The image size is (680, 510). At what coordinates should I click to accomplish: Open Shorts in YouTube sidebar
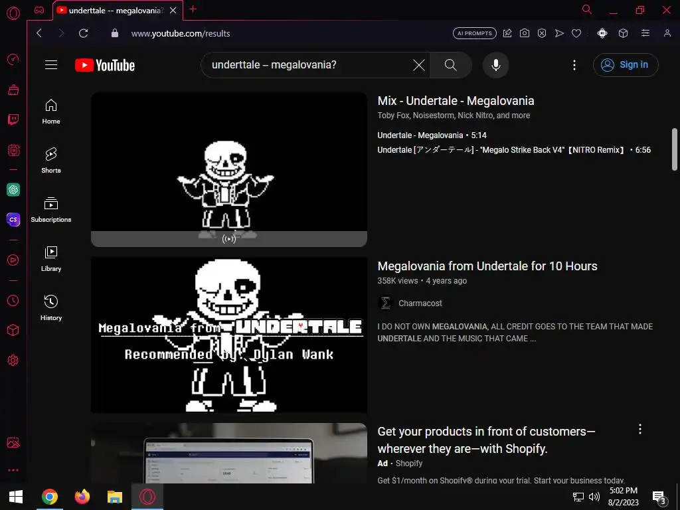51,161
